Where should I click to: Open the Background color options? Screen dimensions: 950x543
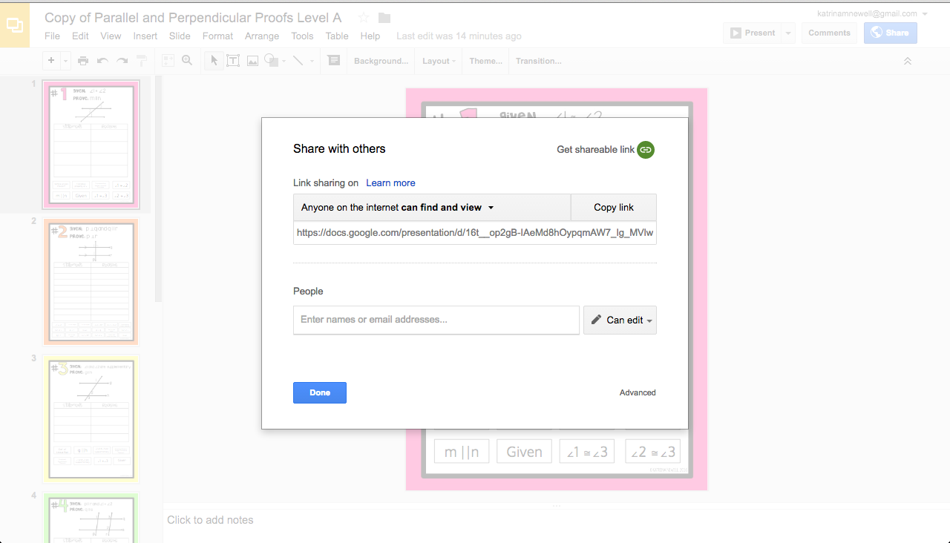pos(381,61)
